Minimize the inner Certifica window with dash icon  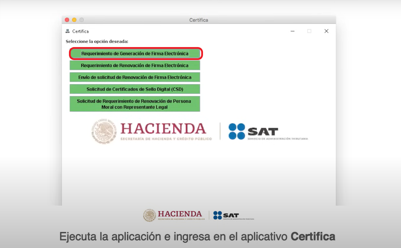coord(293,31)
